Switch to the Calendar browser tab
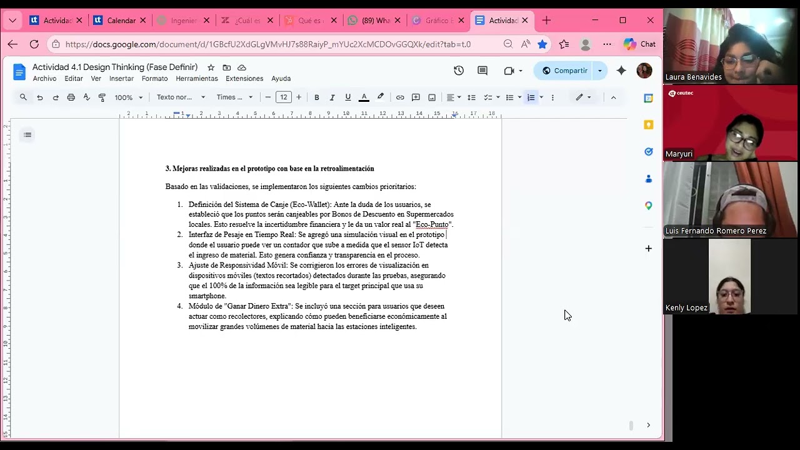The image size is (800, 450). [x=118, y=21]
